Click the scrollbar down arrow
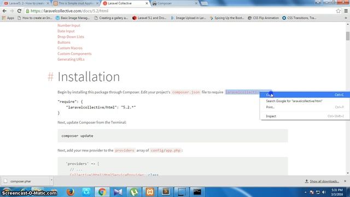 pyautogui.click(x=348, y=173)
